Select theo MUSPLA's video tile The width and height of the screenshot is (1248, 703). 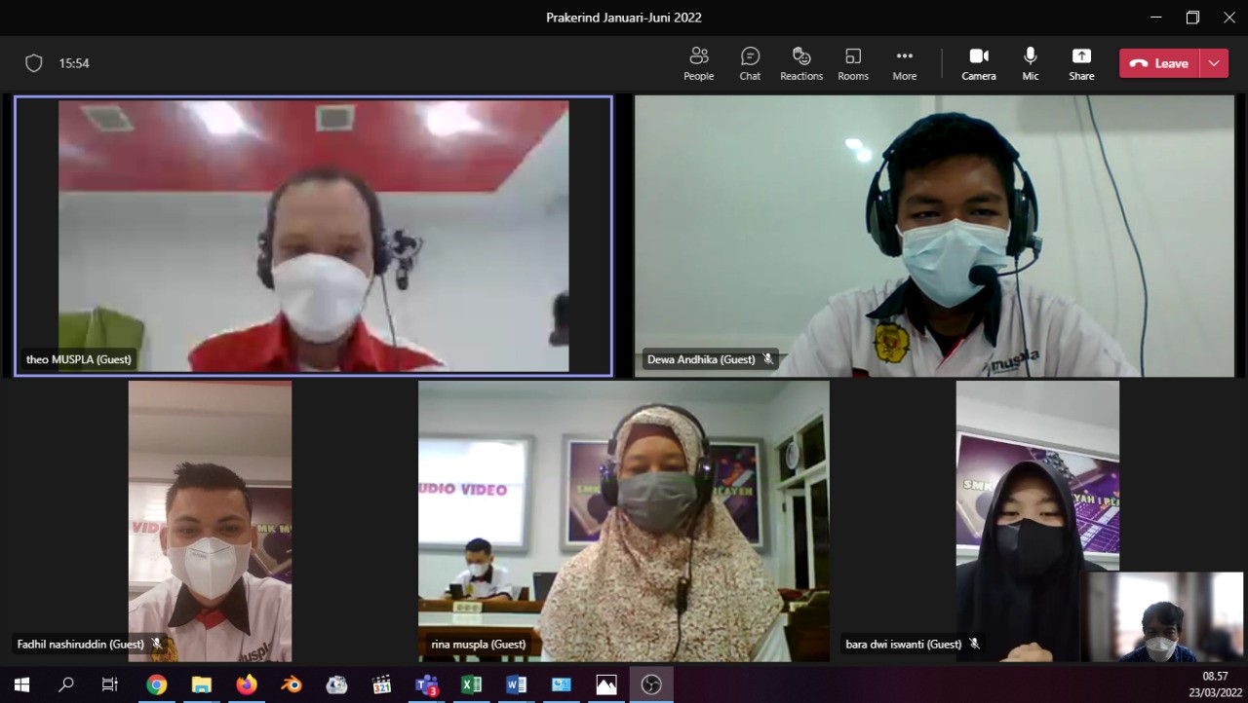pos(313,236)
